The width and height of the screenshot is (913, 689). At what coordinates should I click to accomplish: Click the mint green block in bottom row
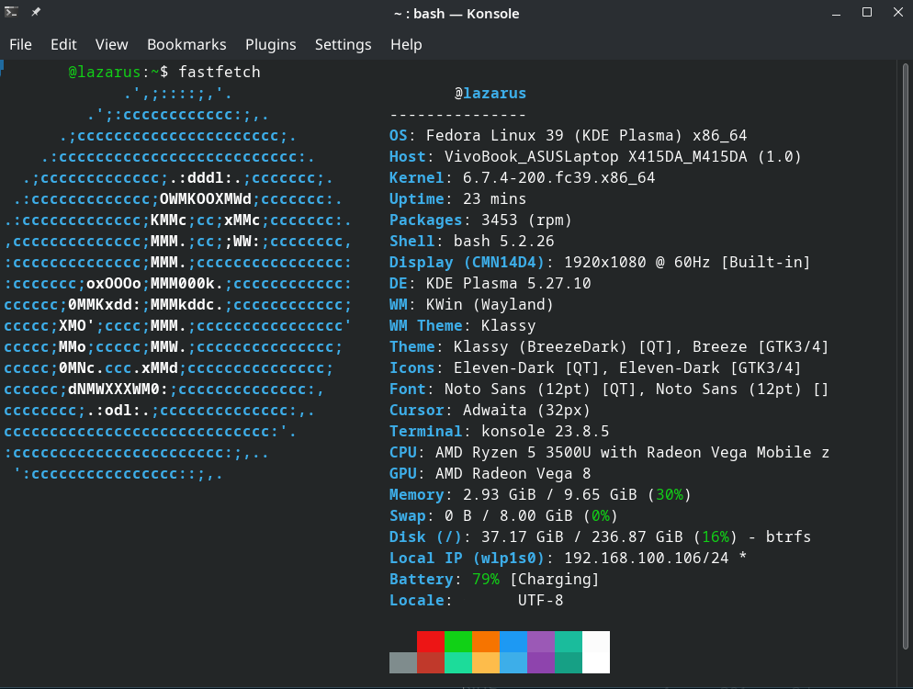tap(457, 662)
